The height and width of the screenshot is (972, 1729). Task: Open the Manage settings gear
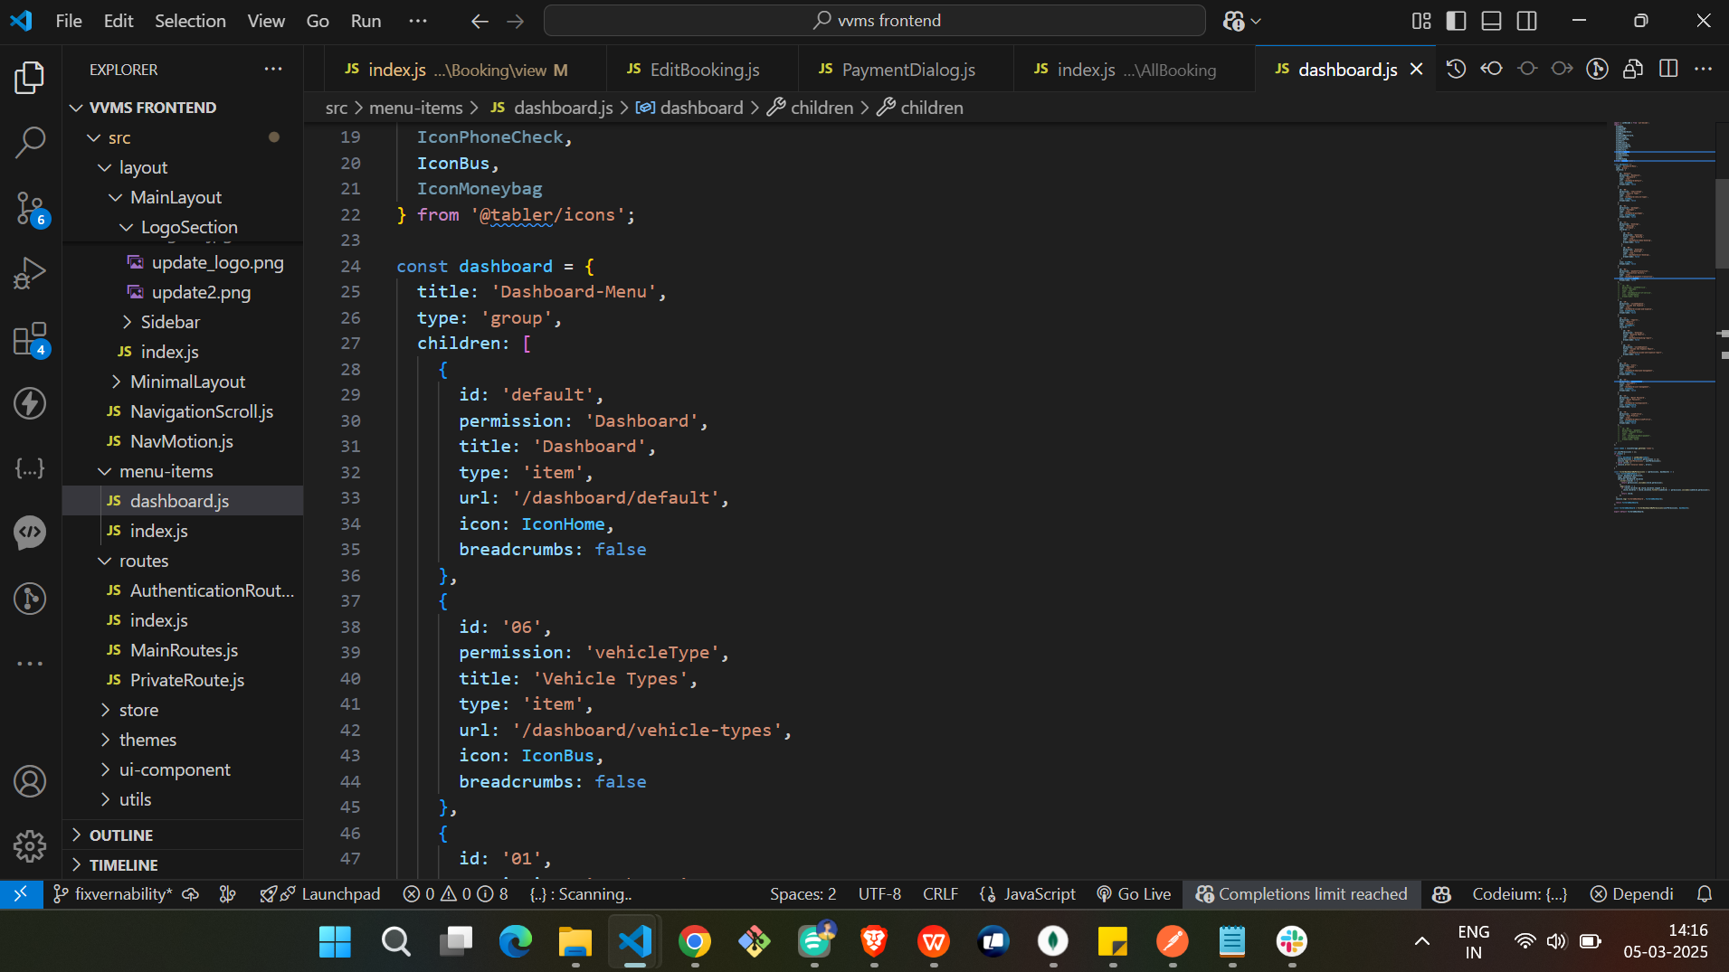click(30, 846)
